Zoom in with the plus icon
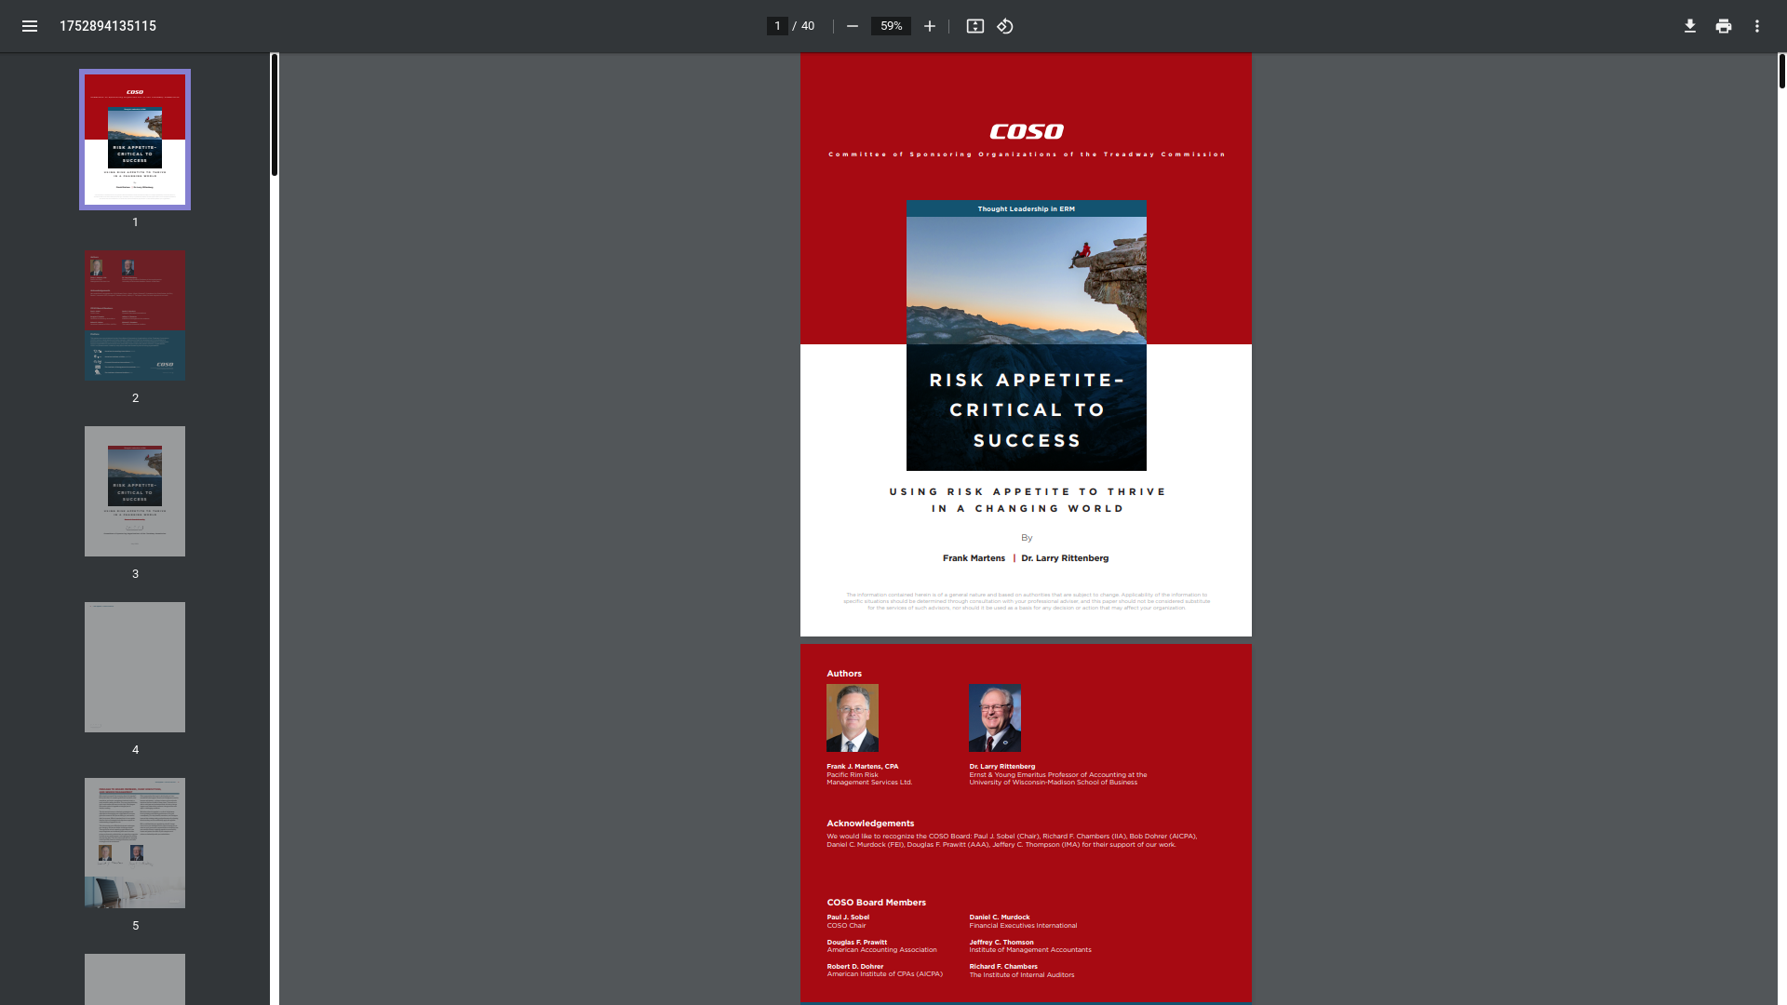The width and height of the screenshot is (1787, 1005). 929,26
